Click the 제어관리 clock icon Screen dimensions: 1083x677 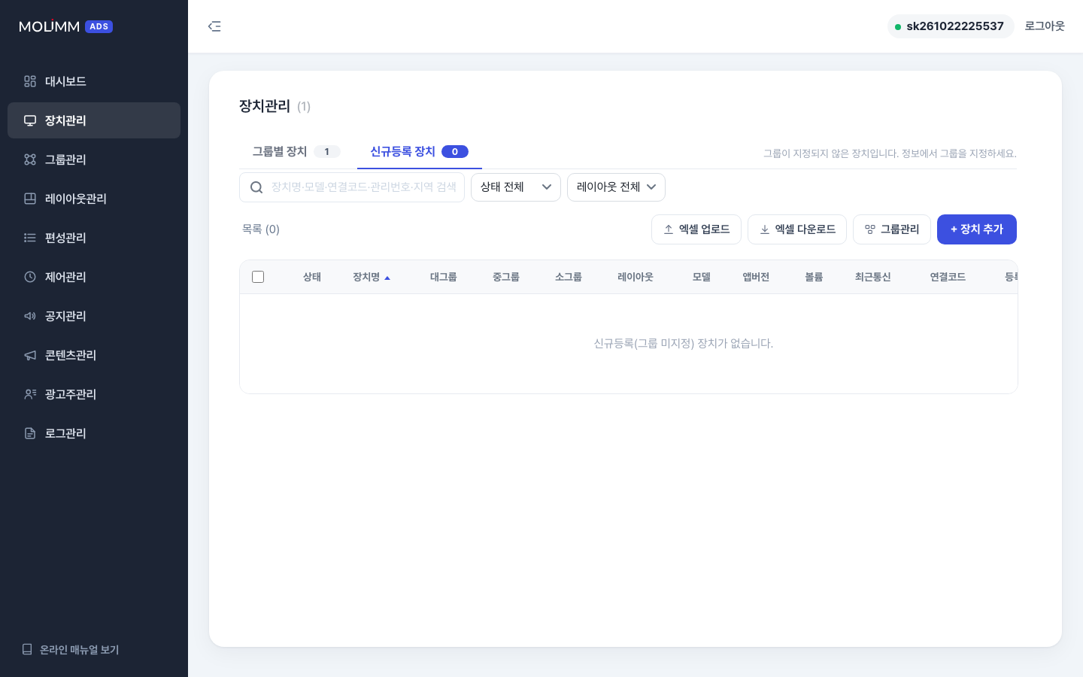click(30, 277)
